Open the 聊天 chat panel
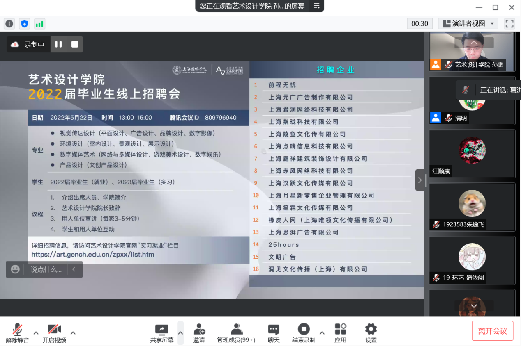The height and width of the screenshot is (346, 521). click(274, 333)
